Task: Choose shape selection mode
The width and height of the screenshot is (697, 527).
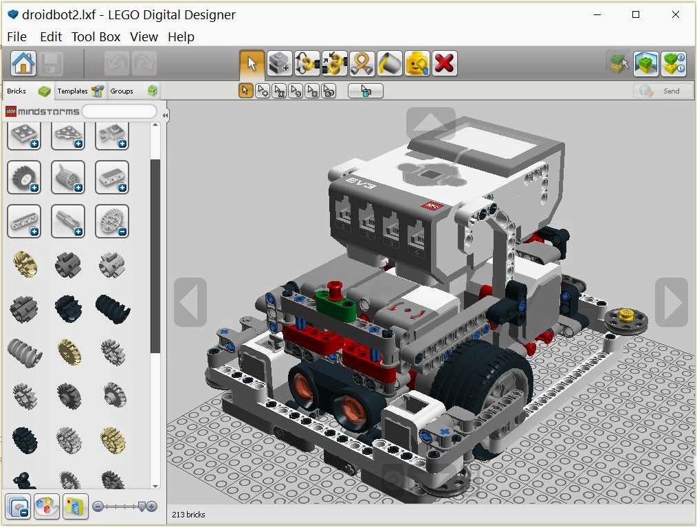Action: click(x=313, y=91)
